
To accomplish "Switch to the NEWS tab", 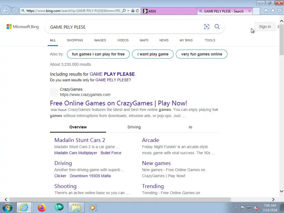I will tap(164, 40).
